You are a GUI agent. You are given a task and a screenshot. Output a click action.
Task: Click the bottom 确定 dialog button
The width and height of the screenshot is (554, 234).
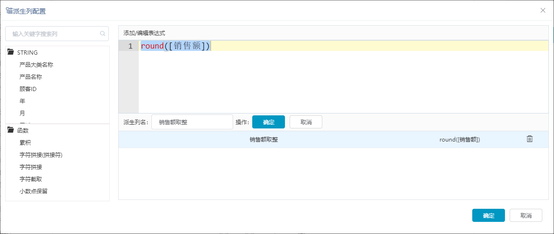[x=488, y=215]
